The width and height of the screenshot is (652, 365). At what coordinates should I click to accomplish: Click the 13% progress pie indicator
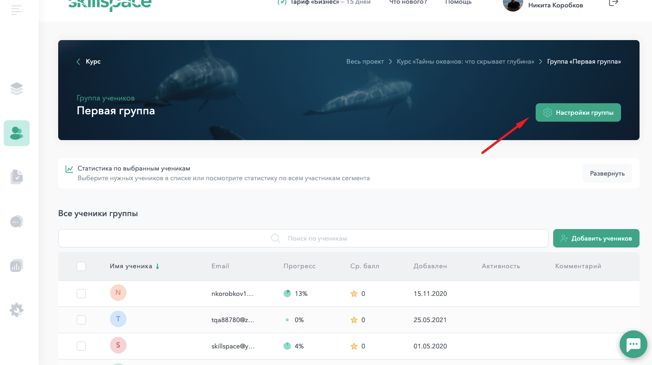tap(287, 294)
